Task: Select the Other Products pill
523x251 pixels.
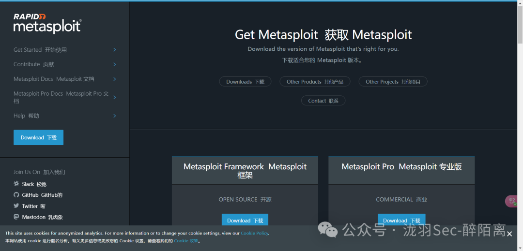Action: point(315,82)
